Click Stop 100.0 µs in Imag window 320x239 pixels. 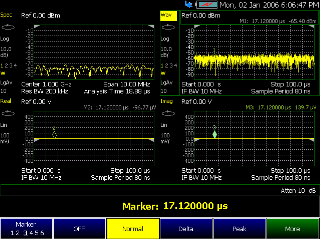[290, 171]
